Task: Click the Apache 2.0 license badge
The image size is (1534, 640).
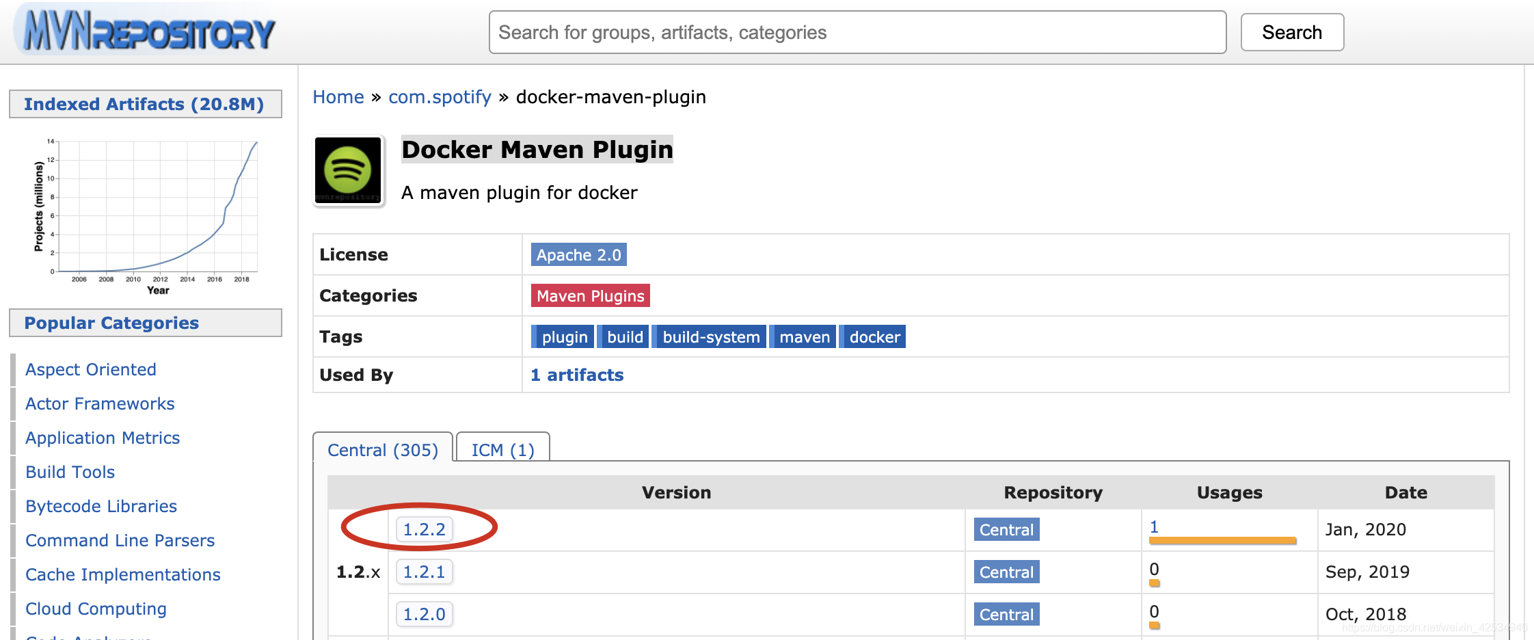Action: tap(578, 255)
